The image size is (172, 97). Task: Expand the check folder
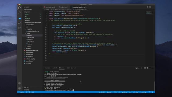(x=27, y=14)
